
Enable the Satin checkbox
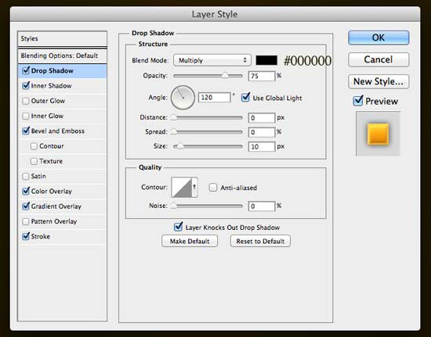[26, 176]
